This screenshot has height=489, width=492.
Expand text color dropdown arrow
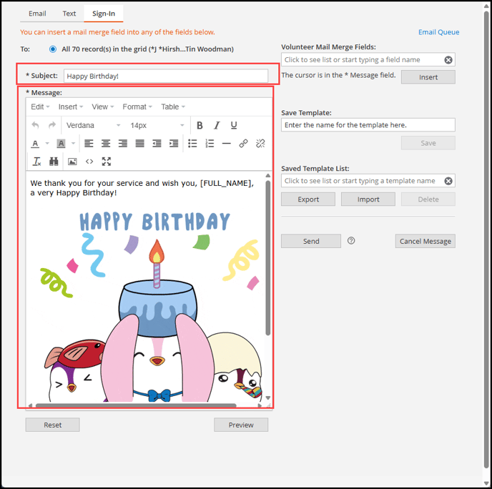[47, 144]
